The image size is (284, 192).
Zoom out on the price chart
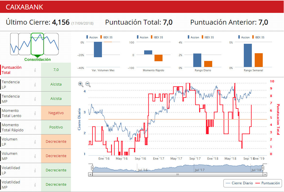[88, 84]
